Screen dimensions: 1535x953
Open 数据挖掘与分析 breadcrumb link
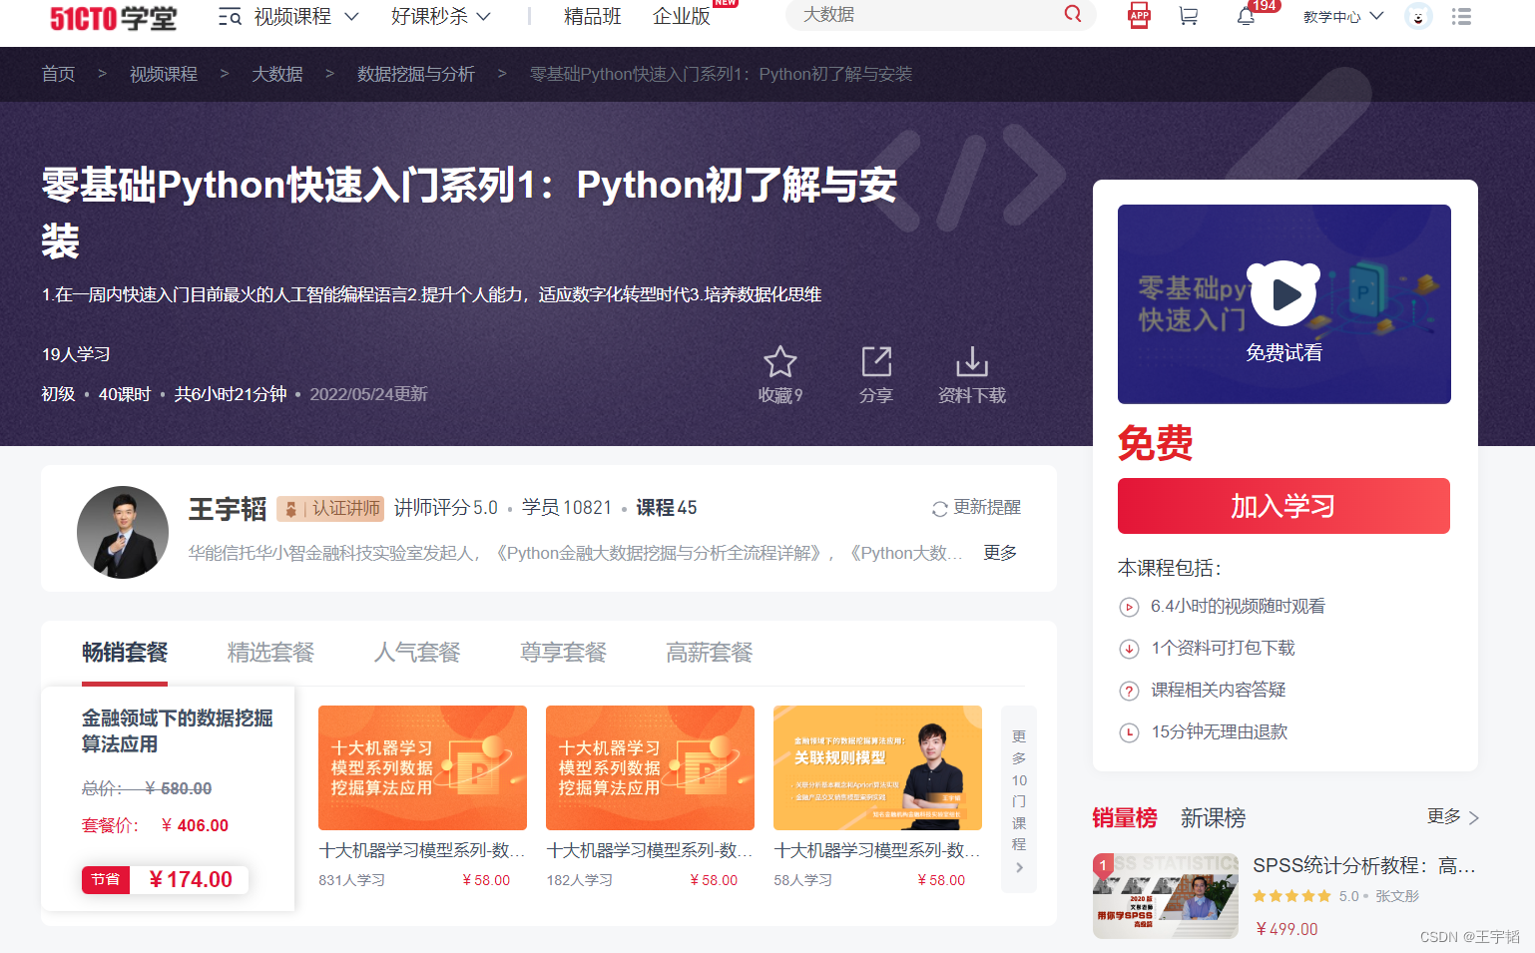416,74
